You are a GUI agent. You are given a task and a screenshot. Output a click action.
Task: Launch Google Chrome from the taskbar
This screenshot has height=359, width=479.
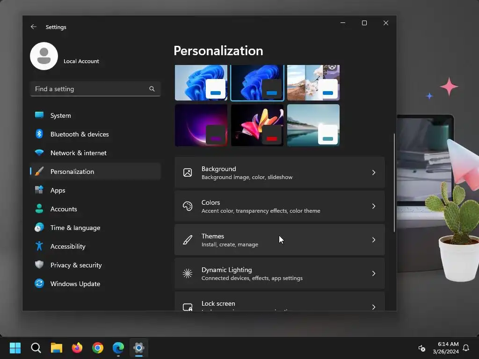(x=98, y=348)
